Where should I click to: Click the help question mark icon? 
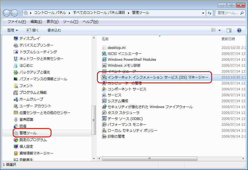click(x=239, y=30)
